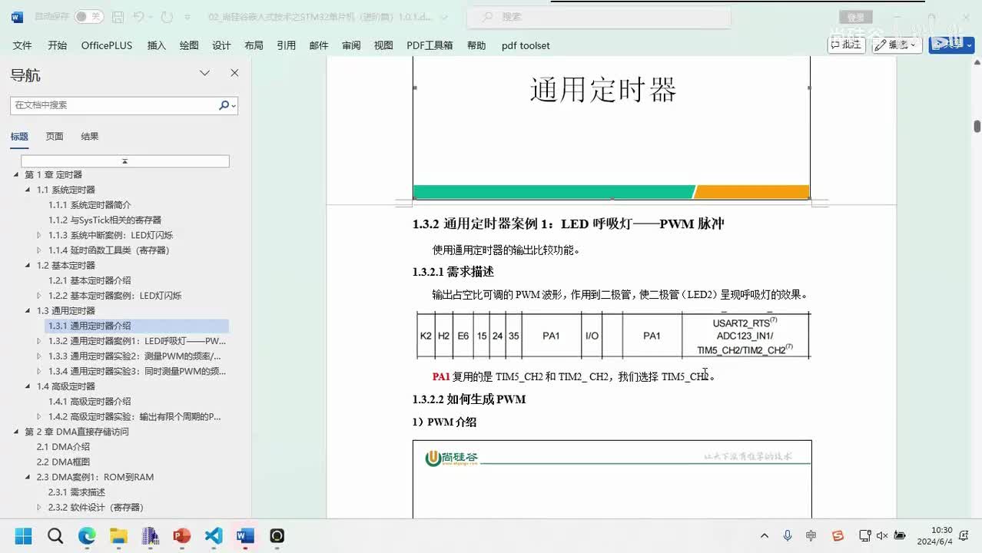Expand heading 1.1.4 延时函数工具类（寄存器）
This screenshot has height=553, width=982.
40,250
